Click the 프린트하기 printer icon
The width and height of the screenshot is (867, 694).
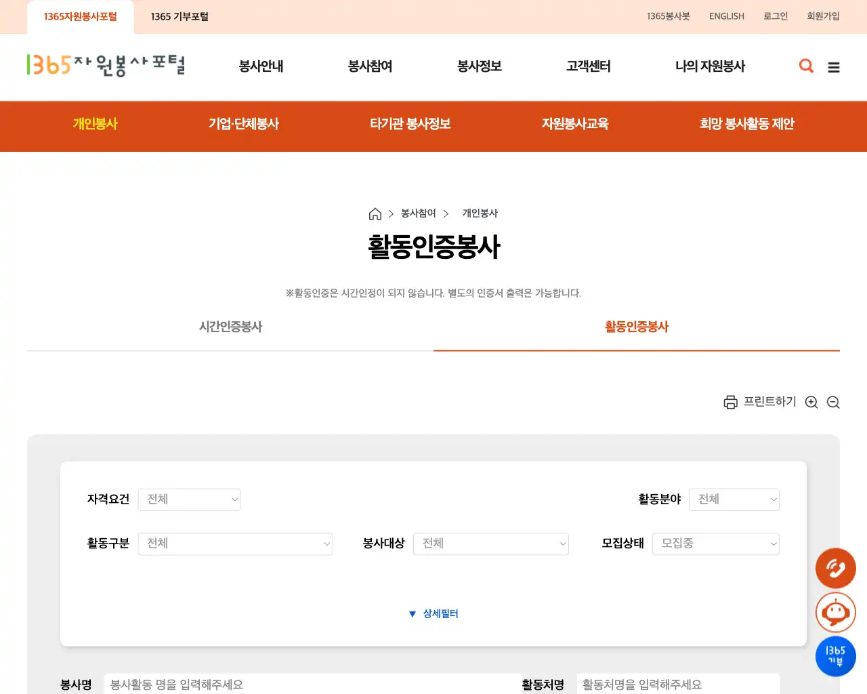[x=730, y=402]
